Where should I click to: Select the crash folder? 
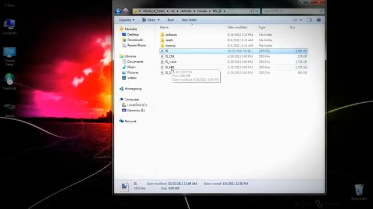(169, 40)
